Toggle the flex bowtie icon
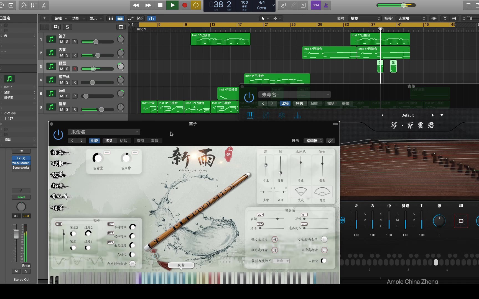 (140, 18)
